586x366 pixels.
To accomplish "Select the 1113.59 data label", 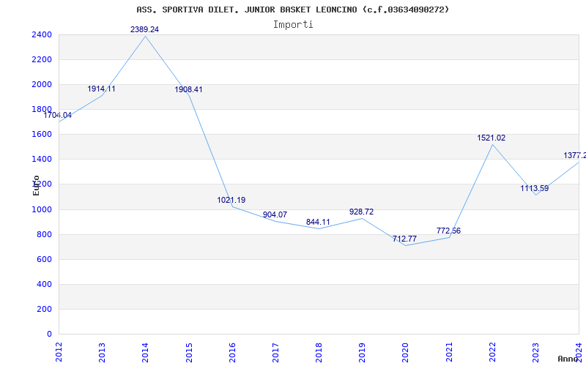I will click(x=535, y=188).
